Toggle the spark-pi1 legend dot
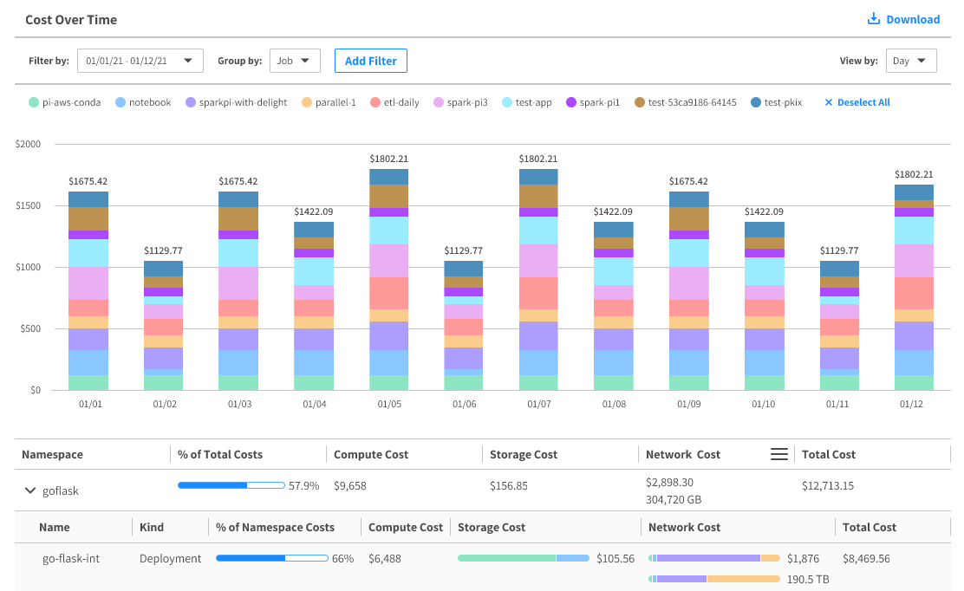The width and height of the screenshot is (964, 591). [x=571, y=102]
